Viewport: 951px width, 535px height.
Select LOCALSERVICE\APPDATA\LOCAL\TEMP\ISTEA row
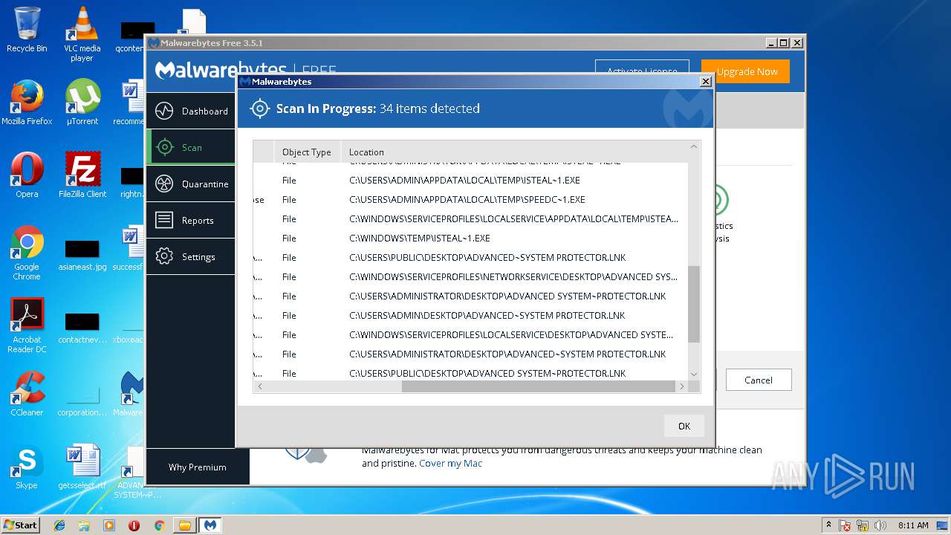[470, 219]
